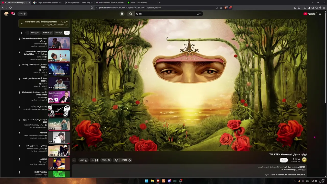Image resolution: width=327 pixels, height=184 pixels.
Task: Open the Ala Allah video thumbnail
Action: point(59,137)
